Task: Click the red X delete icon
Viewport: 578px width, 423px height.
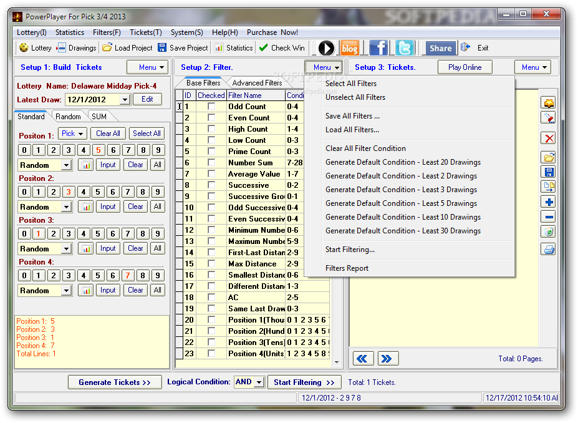Action: pos(549,139)
